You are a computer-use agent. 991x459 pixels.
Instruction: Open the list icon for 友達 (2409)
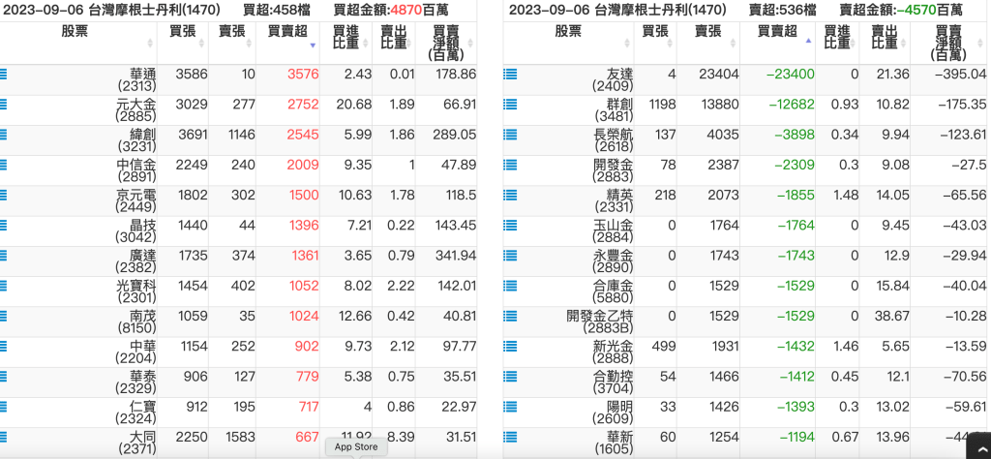(x=510, y=74)
